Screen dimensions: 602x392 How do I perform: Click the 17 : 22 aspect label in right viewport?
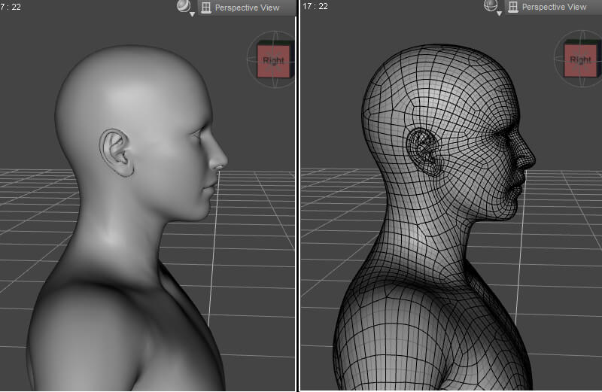point(315,6)
